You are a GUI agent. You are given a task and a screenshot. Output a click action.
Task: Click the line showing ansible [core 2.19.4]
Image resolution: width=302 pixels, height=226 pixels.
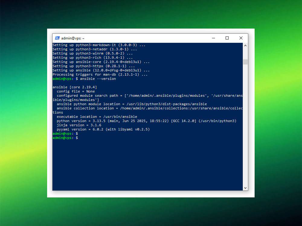click(x=74, y=87)
